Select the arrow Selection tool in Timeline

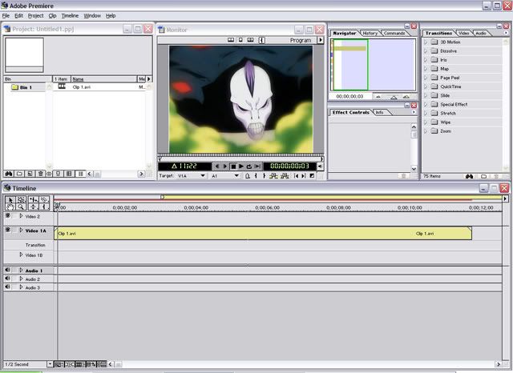tap(10, 199)
